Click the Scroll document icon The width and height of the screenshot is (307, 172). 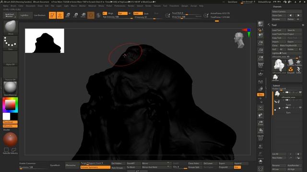pyautogui.click(x=260, y=35)
